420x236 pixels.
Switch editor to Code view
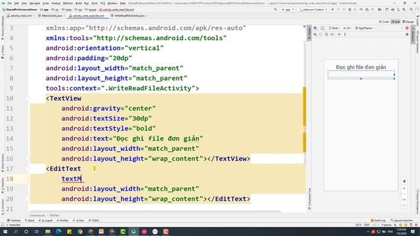pyautogui.click(x=384, y=22)
